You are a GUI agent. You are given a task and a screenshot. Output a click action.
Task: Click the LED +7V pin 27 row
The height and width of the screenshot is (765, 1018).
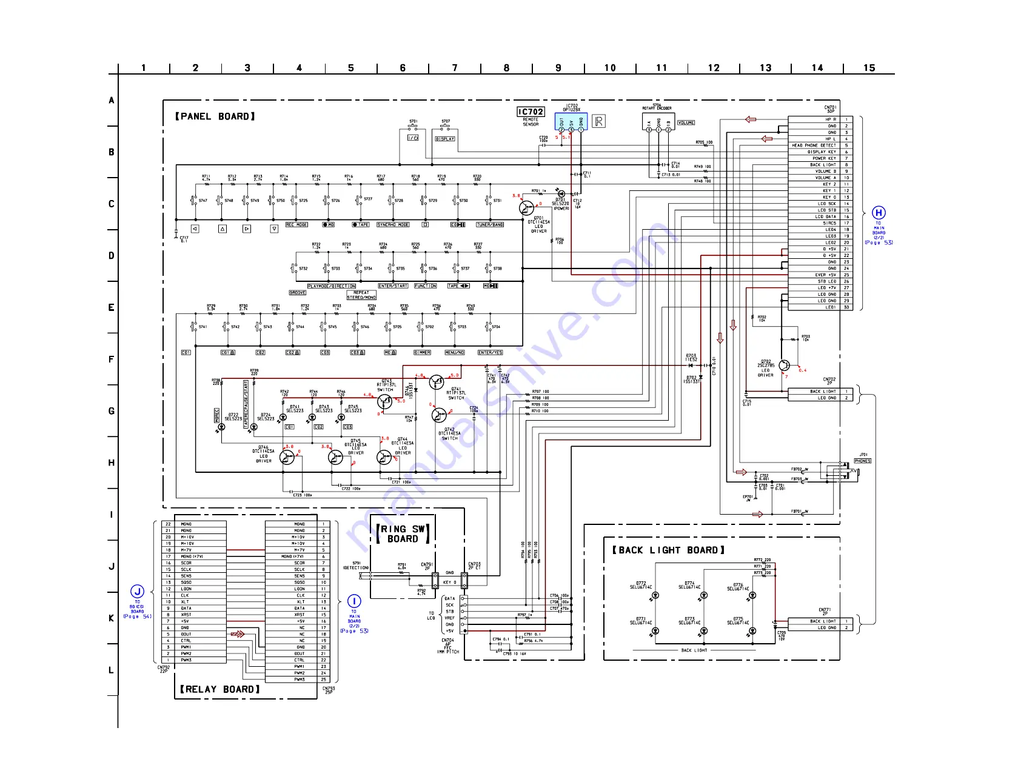tap(820, 288)
